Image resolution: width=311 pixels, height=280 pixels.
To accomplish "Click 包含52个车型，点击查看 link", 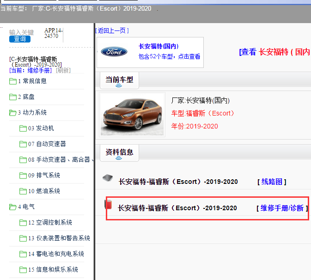I will [170, 56].
